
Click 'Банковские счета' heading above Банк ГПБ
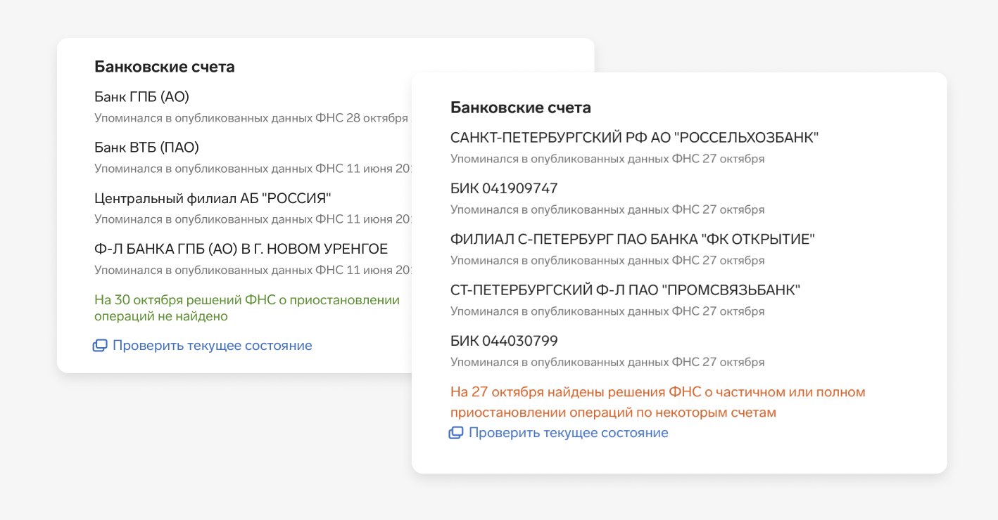pyautogui.click(x=165, y=67)
